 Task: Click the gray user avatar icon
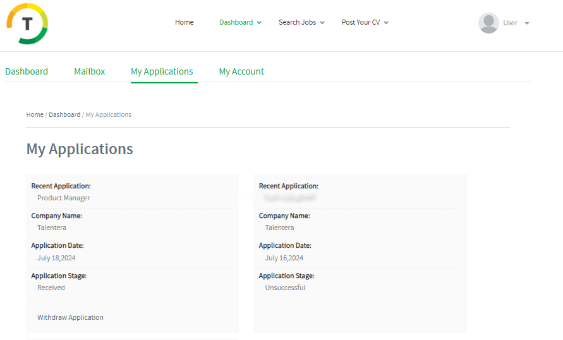click(488, 23)
